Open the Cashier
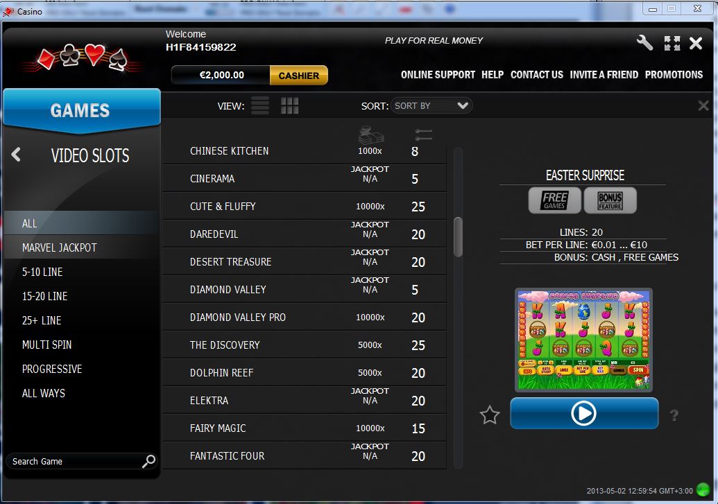This screenshot has width=718, height=504. (x=298, y=75)
